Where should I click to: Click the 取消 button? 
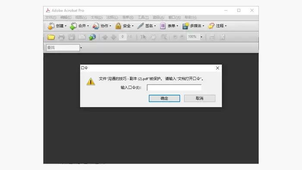point(199,99)
